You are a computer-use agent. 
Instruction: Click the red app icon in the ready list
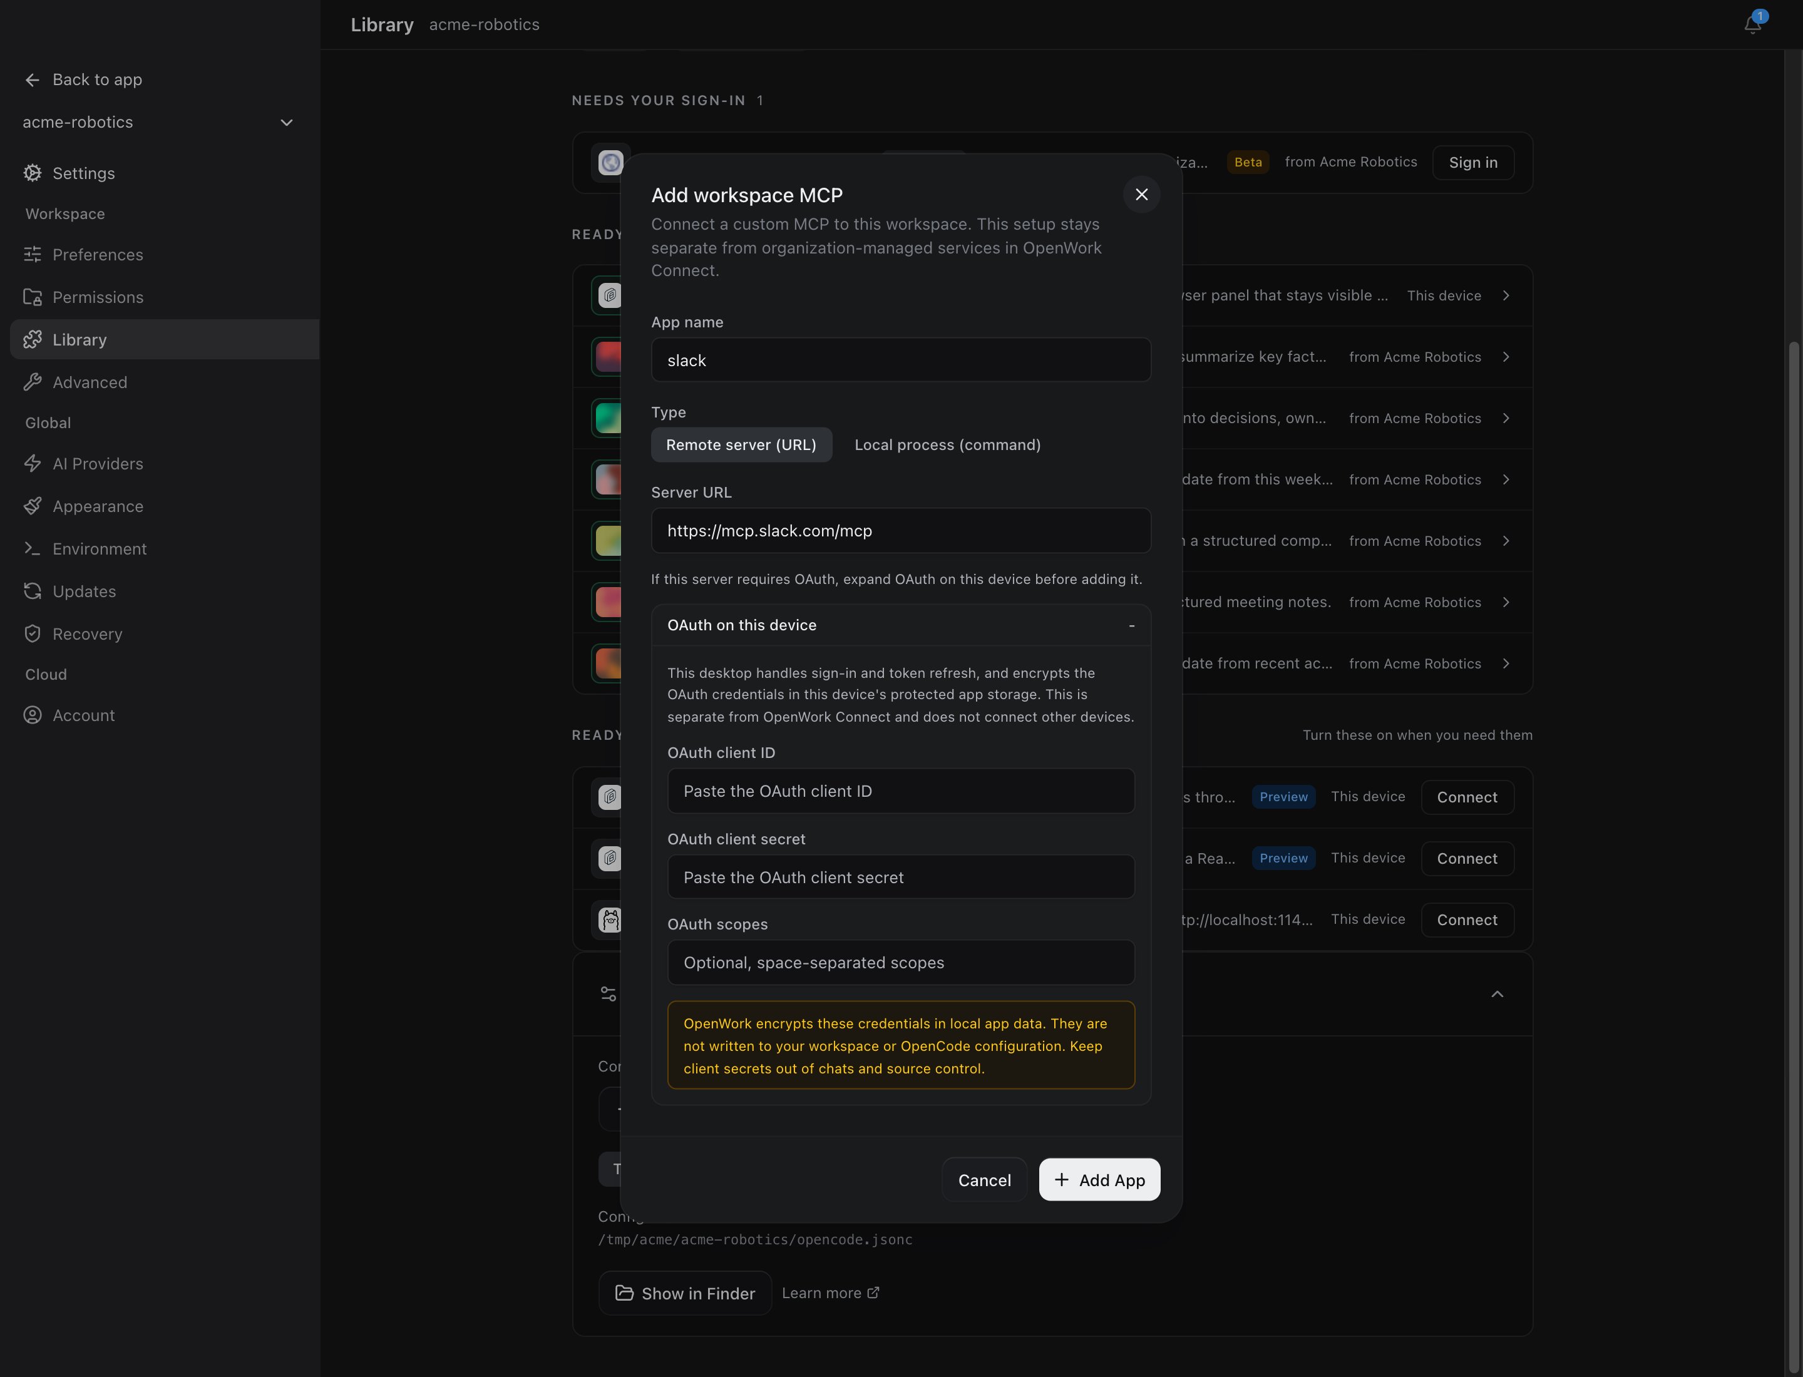point(609,357)
